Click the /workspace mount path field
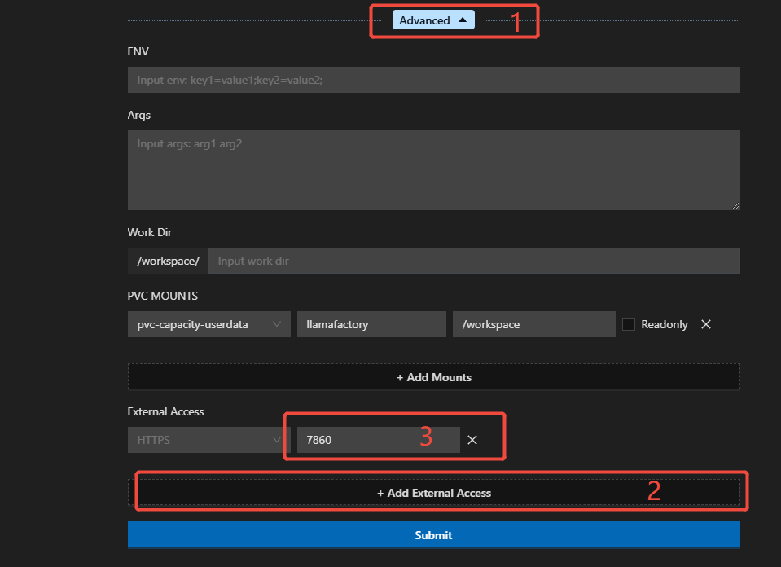 pos(533,324)
